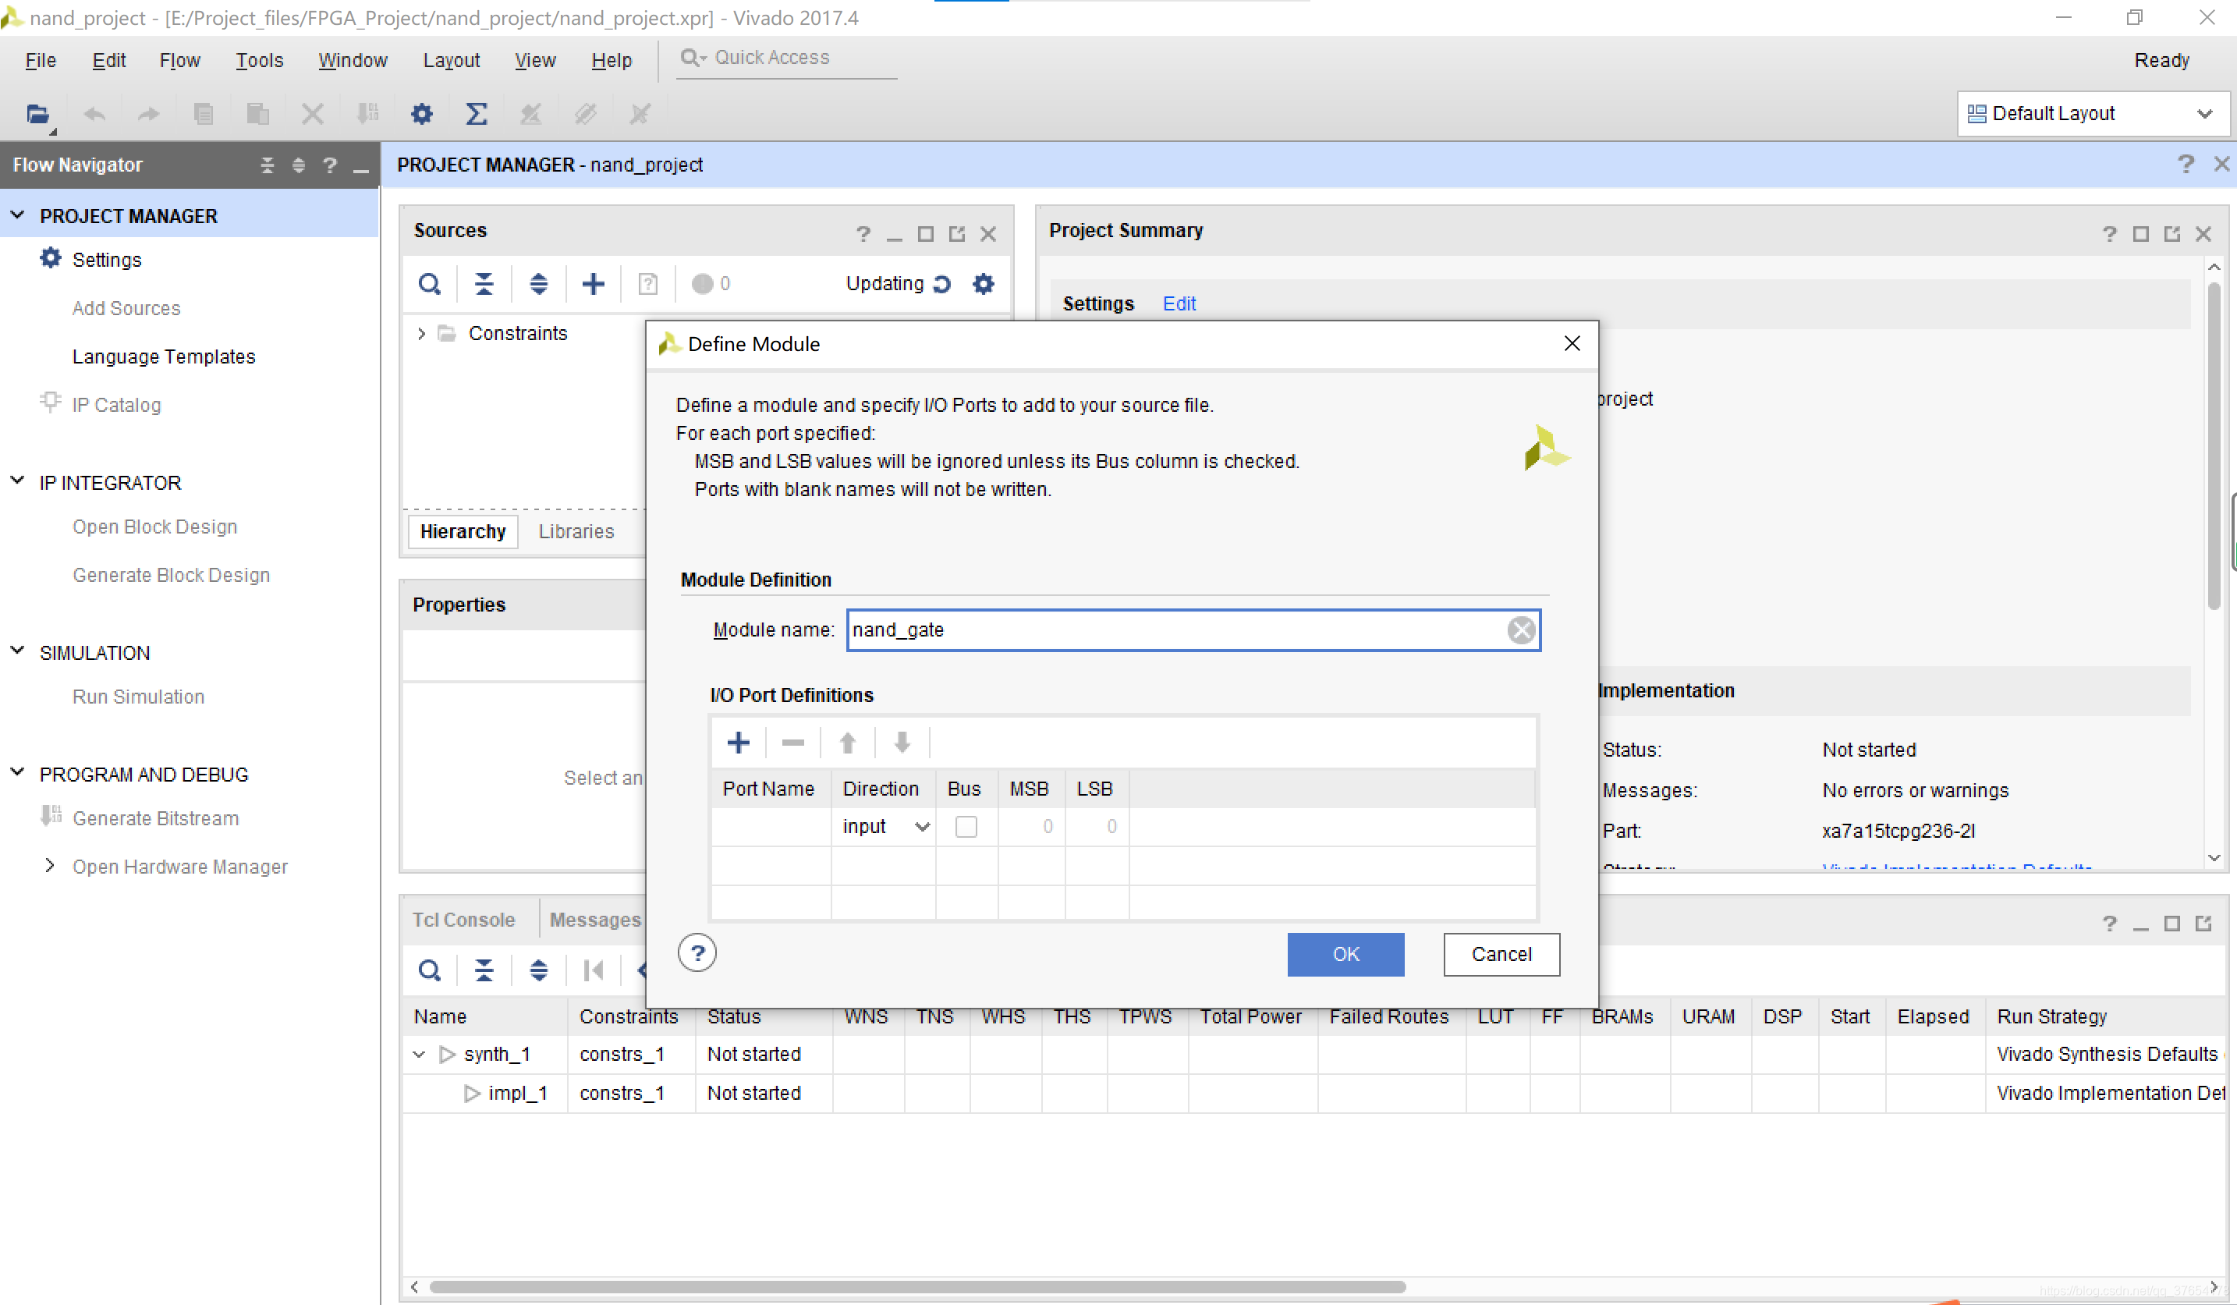
Task: Switch to the Libraries tab
Action: [x=576, y=532]
